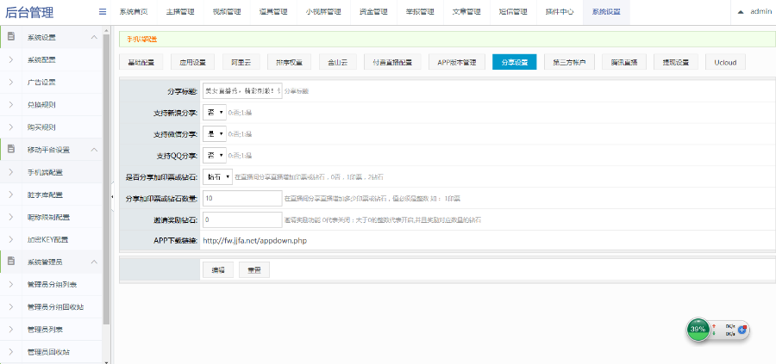
Task: Click the document icon beside 系统设置 sidebar group
Action: coord(11,37)
